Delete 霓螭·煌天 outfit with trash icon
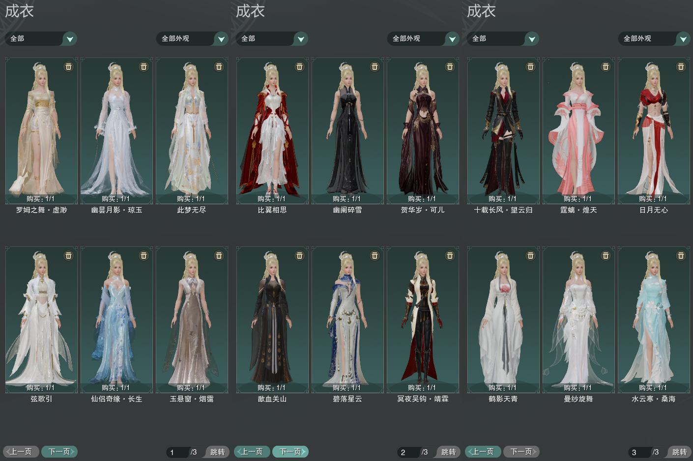Viewport: 693px width, 461px height. (x=606, y=66)
